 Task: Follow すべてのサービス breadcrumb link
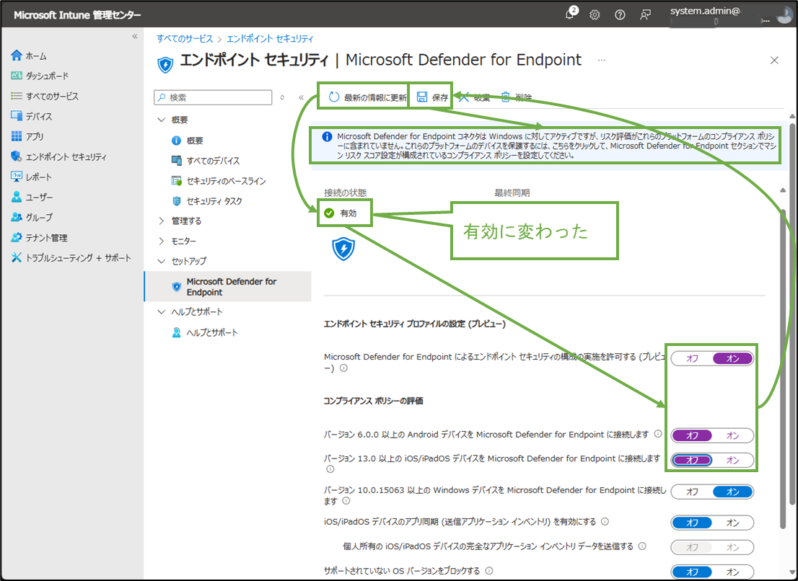184,39
